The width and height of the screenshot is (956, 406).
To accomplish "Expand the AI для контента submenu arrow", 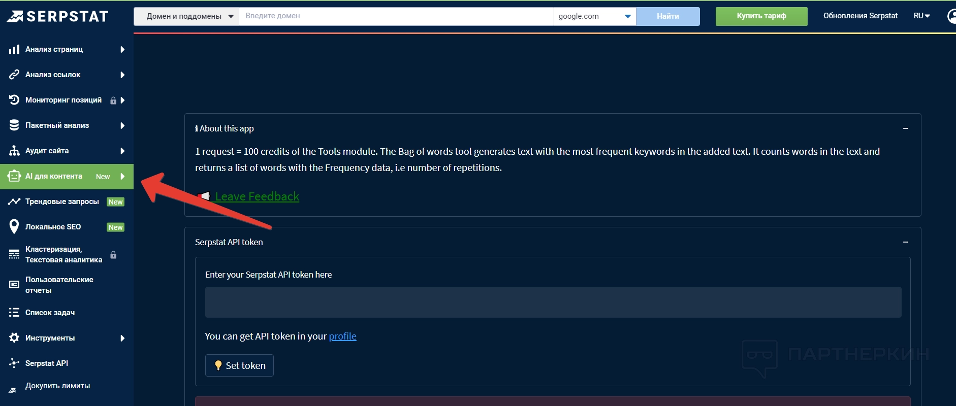I will tap(122, 176).
